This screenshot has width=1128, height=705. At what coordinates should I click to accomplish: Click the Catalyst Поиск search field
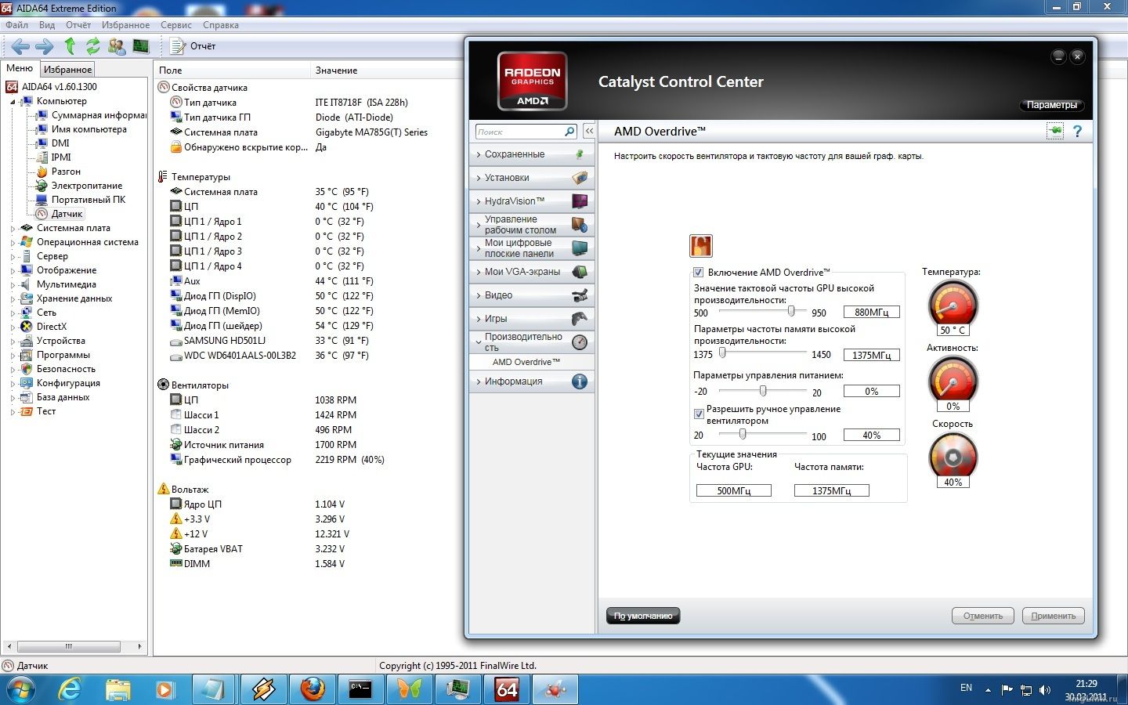519,132
